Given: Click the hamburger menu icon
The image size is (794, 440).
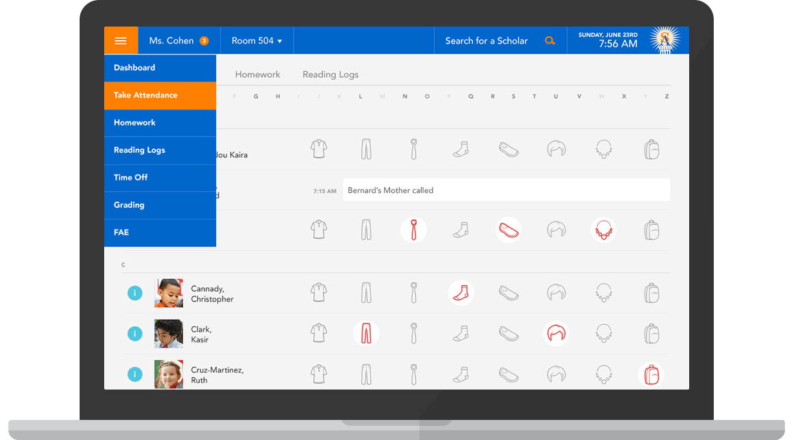Looking at the screenshot, I should pos(121,41).
